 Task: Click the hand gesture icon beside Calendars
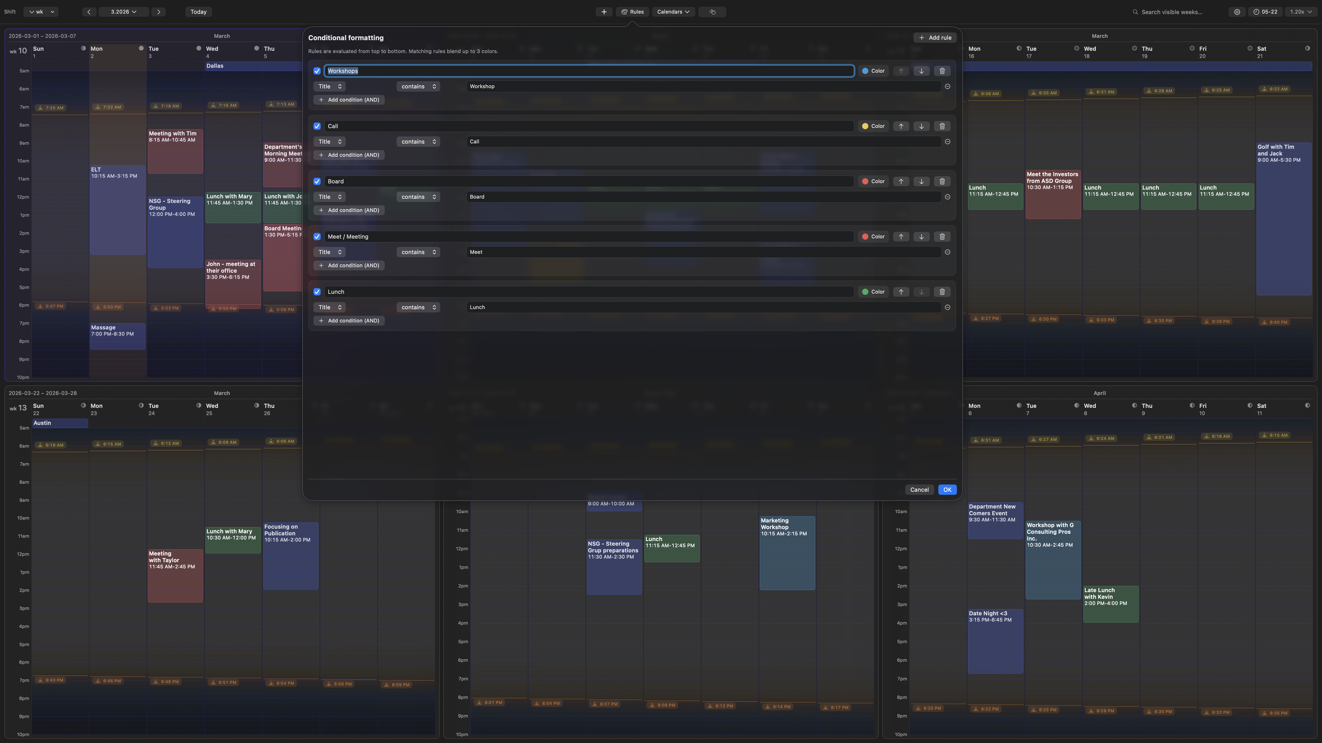712,11
